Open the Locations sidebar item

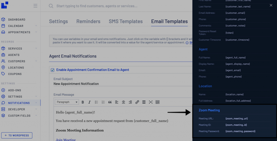(x=16, y=68)
